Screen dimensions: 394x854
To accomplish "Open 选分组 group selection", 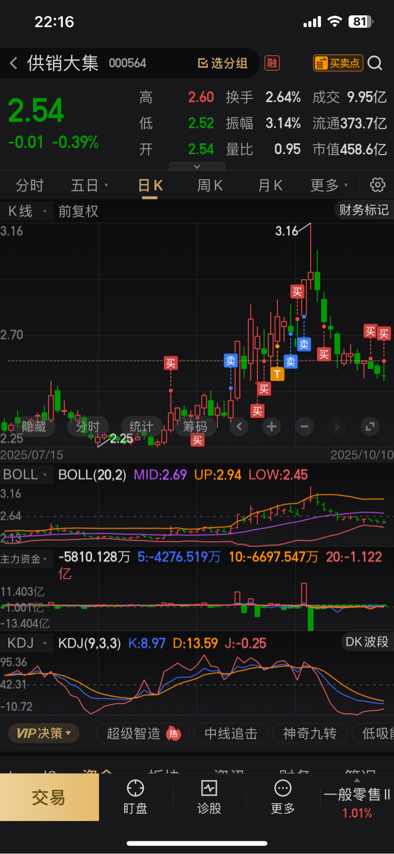I will point(223,63).
